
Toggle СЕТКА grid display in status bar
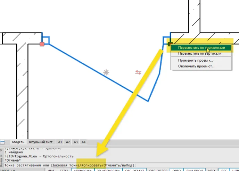64,170
